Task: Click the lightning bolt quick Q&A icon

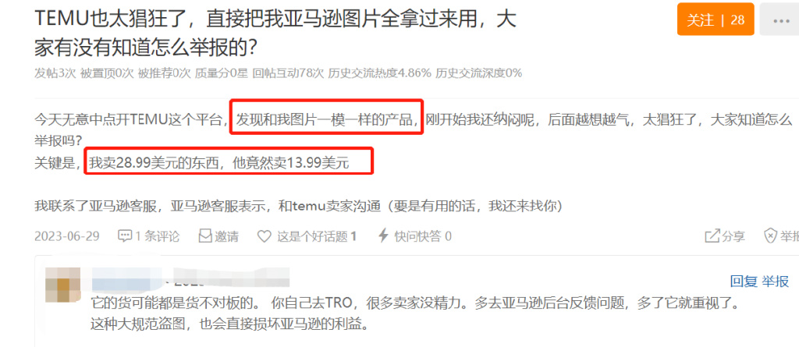Action: coord(383,236)
